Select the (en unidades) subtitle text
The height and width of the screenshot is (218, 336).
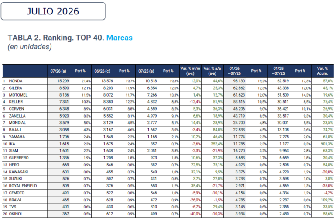(30, 47)
